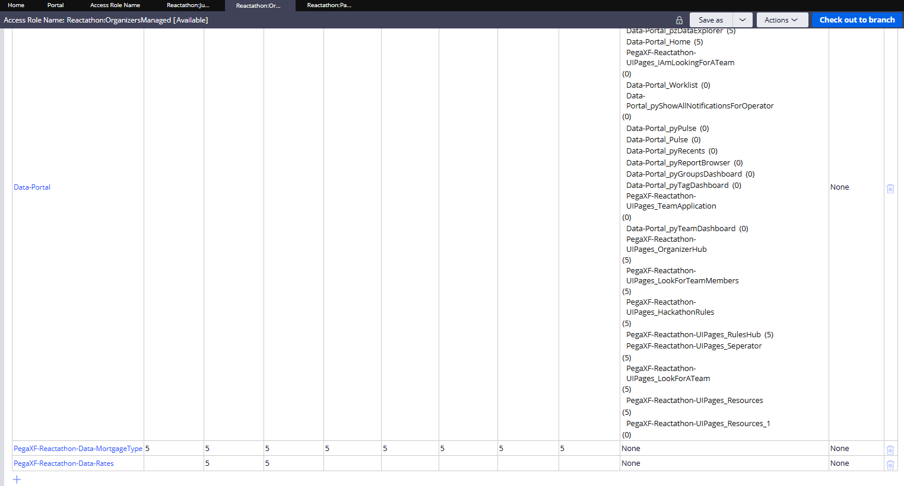Screen dimensions: 904x486
Task: Click PegaXF-Reactathon-UIPages_Resources_1 entry
Action: pos(698,424)
